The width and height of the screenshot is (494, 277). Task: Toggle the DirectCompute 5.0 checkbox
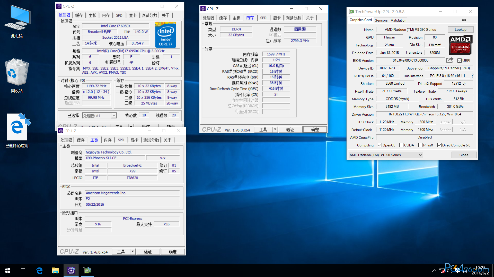(439, 145)
